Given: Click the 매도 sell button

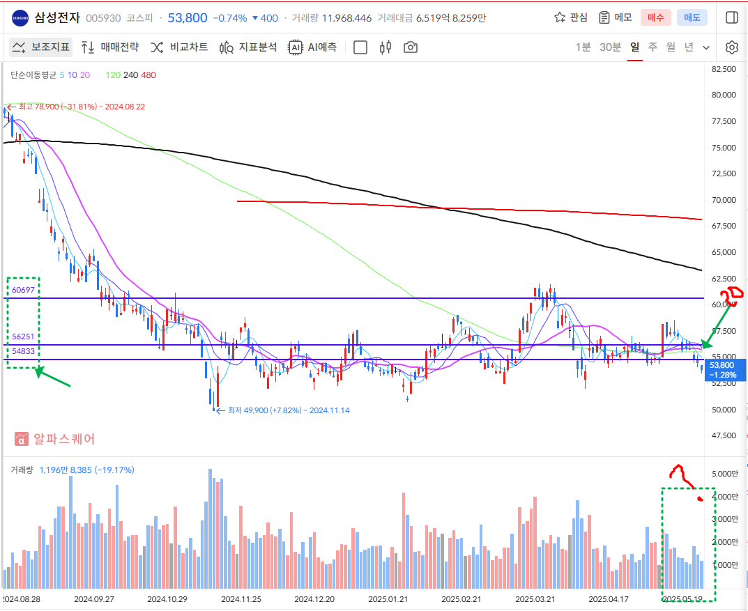Looking at the screenshot, I should (692, 17).
